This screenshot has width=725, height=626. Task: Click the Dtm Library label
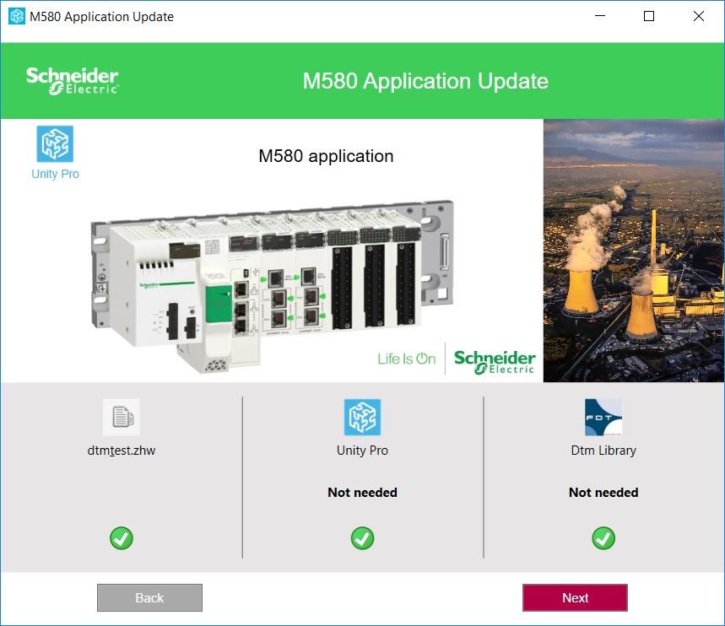[603, 451]
